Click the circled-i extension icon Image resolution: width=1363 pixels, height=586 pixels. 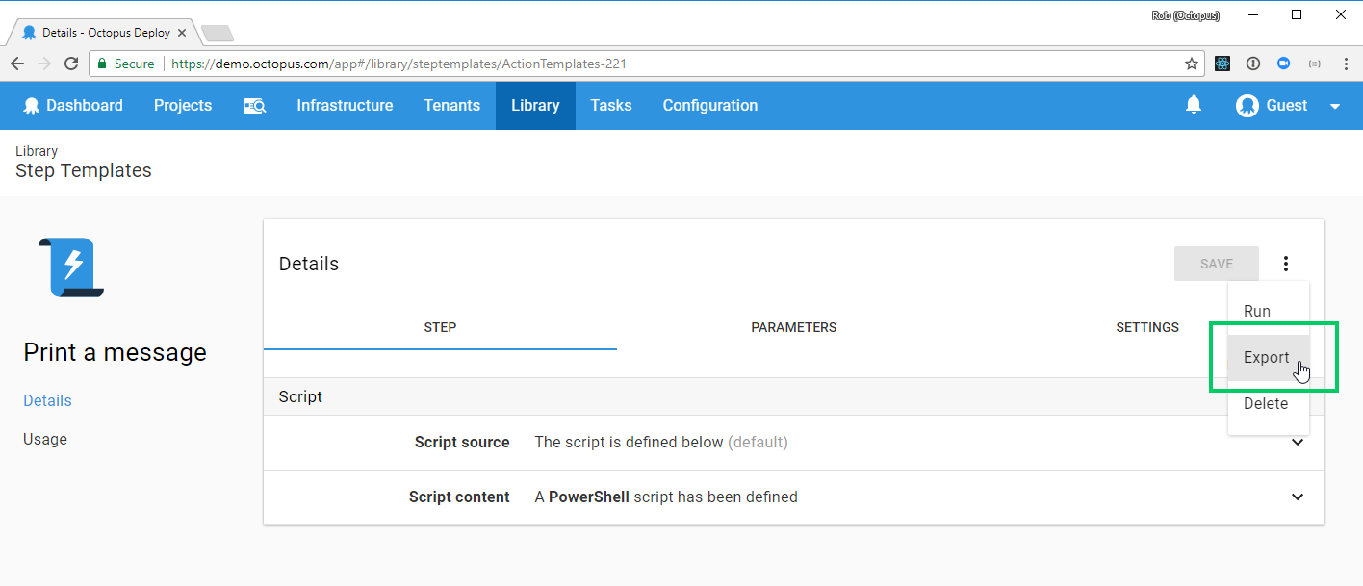click(x=1253, y=64)
